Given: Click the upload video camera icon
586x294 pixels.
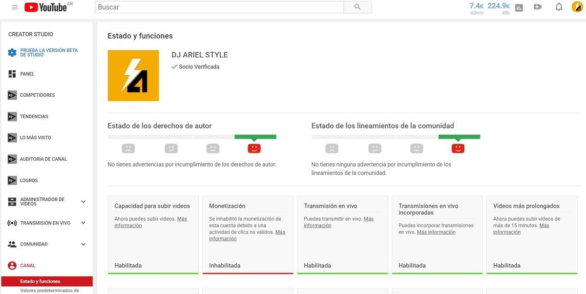Looking at the screenshot, I should [x=538, y=7].
